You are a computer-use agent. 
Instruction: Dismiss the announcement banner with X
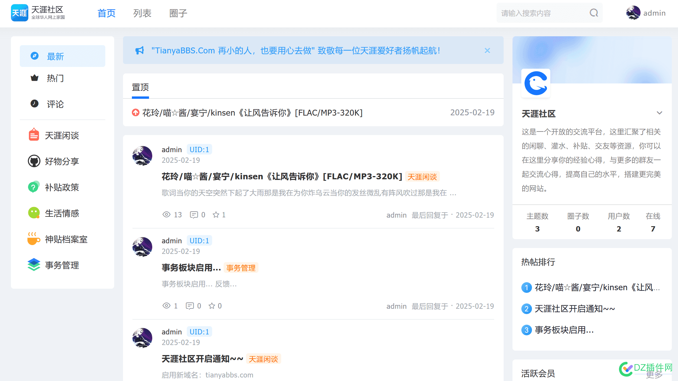tap(487, 50)
